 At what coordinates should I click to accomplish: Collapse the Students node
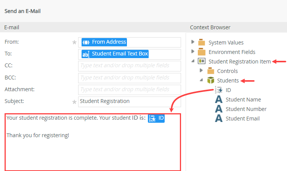[x=202, y=81]
